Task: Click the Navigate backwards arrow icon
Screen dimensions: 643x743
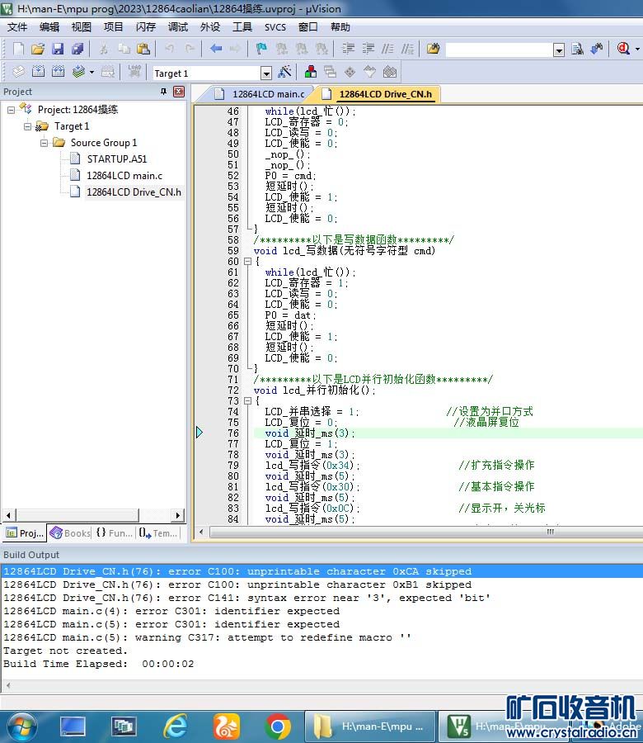Action: coord(216,50)
